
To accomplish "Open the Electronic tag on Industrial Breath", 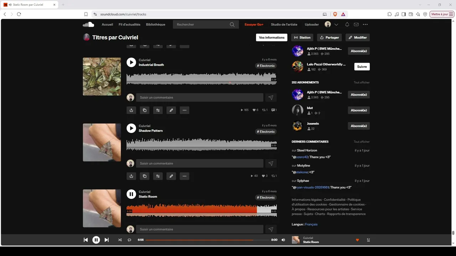I will pos(266,66).
